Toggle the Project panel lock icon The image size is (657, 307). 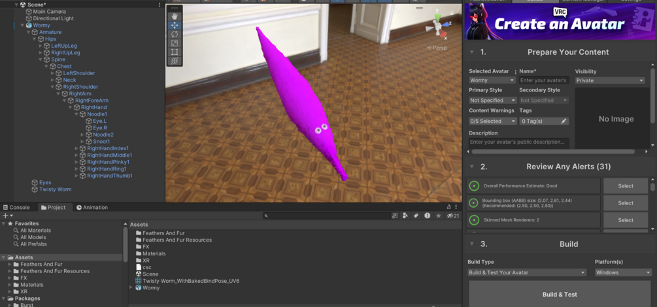448,207
